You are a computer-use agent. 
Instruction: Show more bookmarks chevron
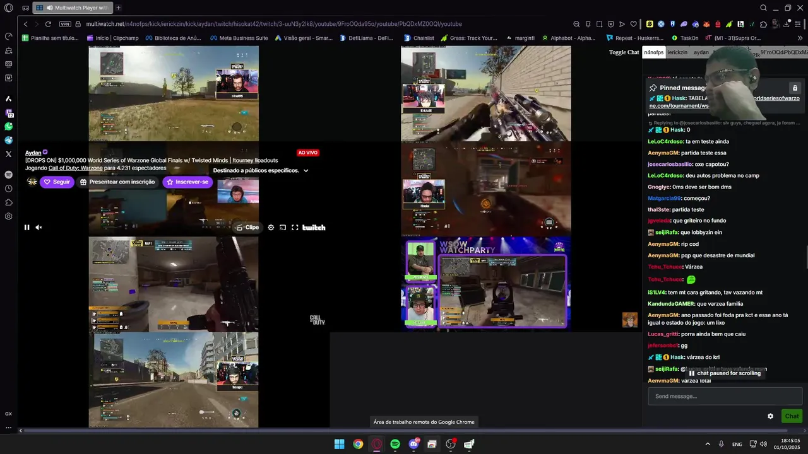pos(800,38)
